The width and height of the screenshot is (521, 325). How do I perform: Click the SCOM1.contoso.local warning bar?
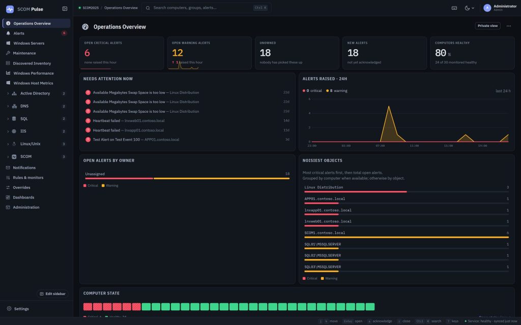407,237
